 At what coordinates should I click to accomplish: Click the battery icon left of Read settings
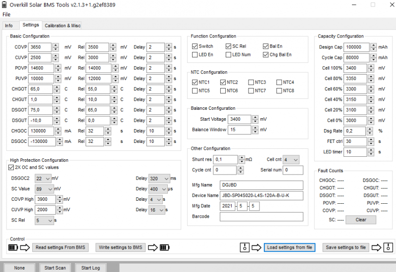[x=13, y=247]
